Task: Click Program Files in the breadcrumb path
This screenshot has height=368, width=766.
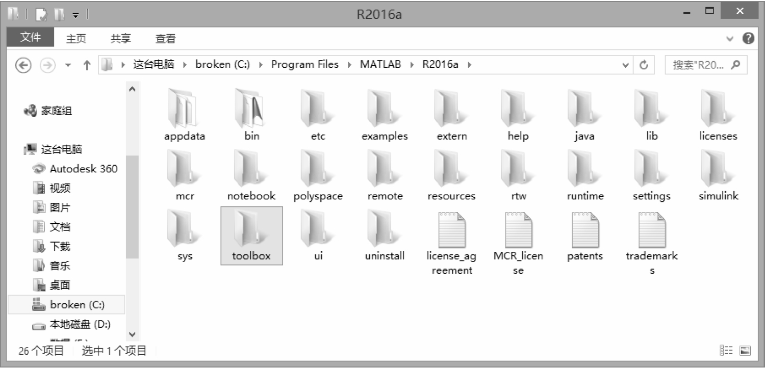Action: (x=304, y=65)
